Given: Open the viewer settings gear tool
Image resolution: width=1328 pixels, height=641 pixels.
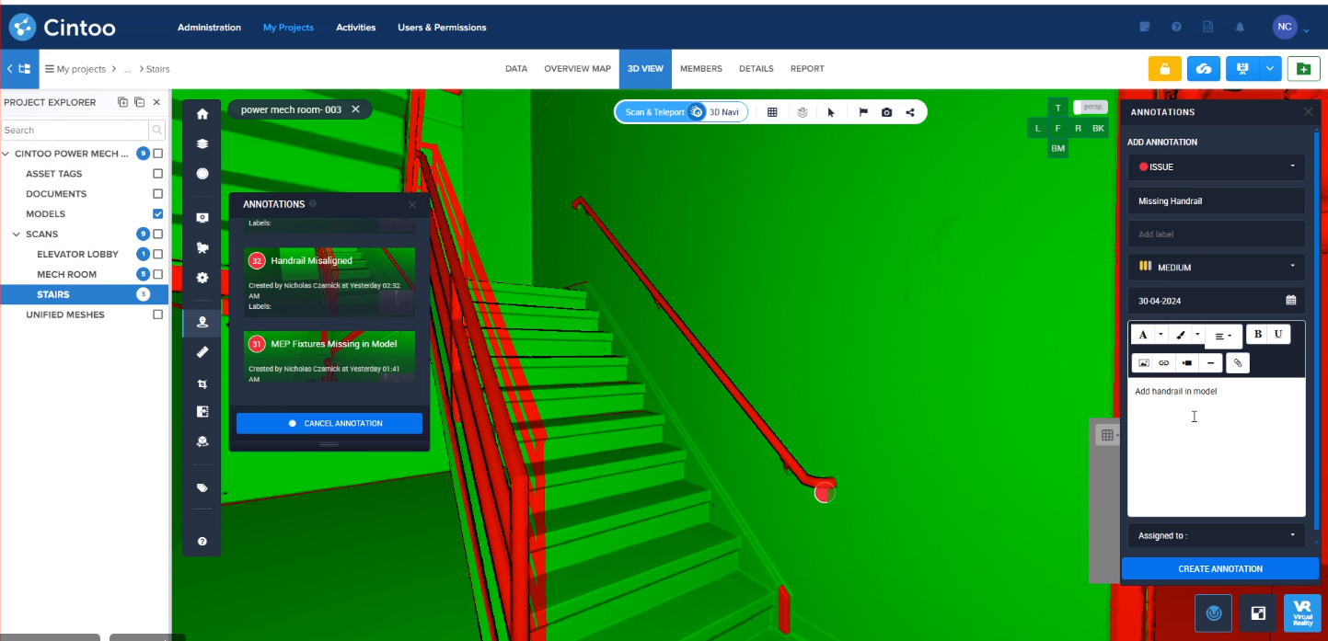Looking at the screenshot, I should (x=202, y=277).
